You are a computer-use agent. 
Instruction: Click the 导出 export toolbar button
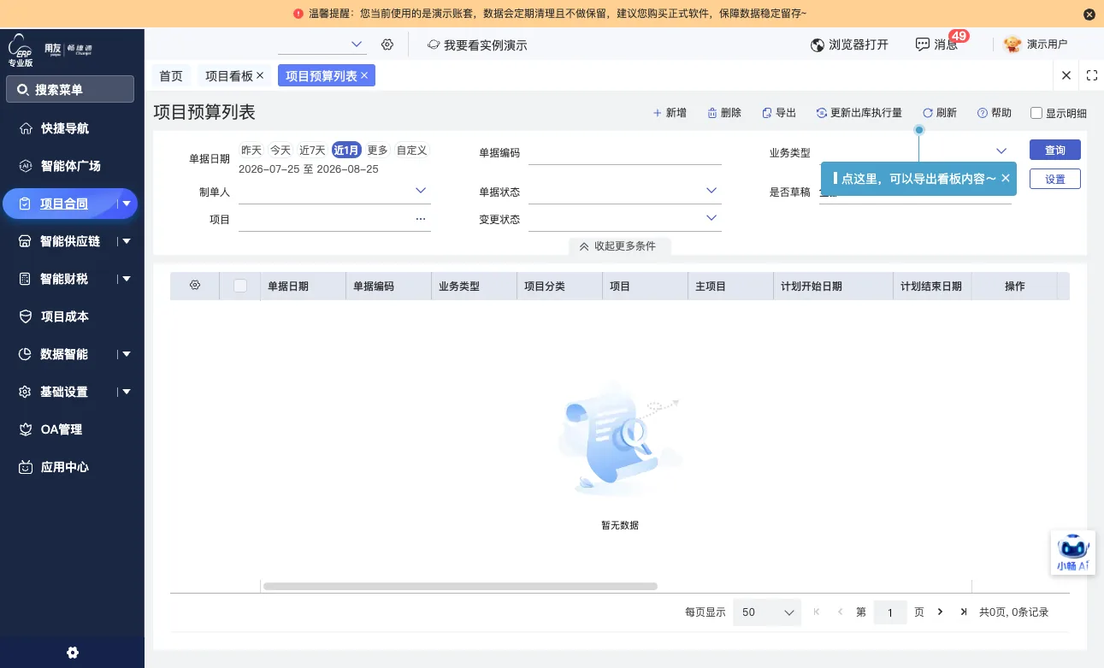pyautogui.click(x=778, y=113)
